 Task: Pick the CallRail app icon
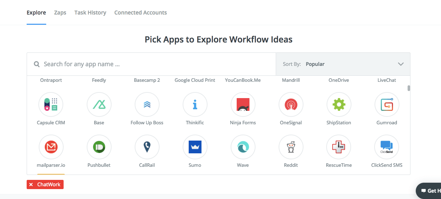[147, 147]
